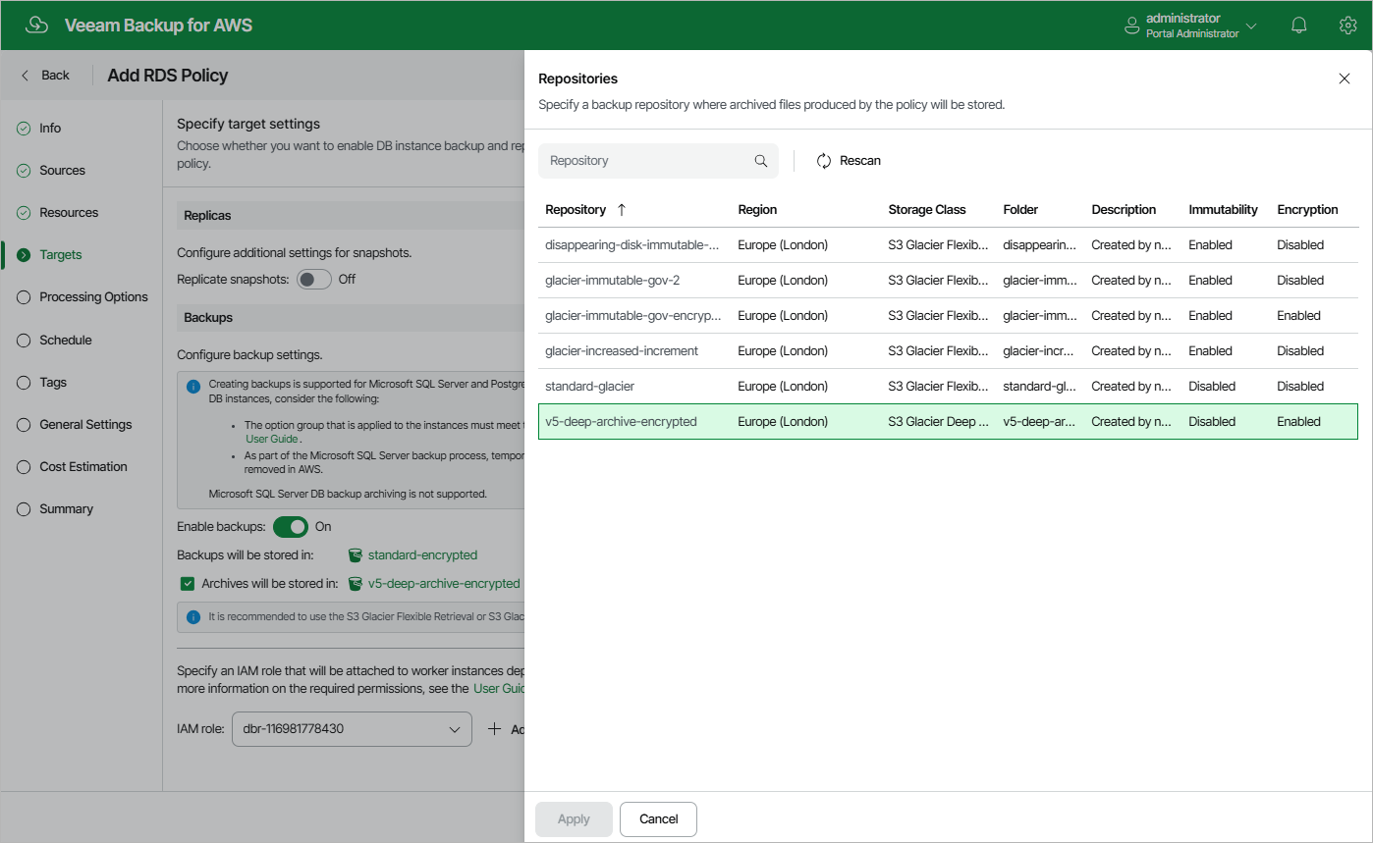
Task: Select the glacier-increased-increment repository row
Action: pos(948,351)
